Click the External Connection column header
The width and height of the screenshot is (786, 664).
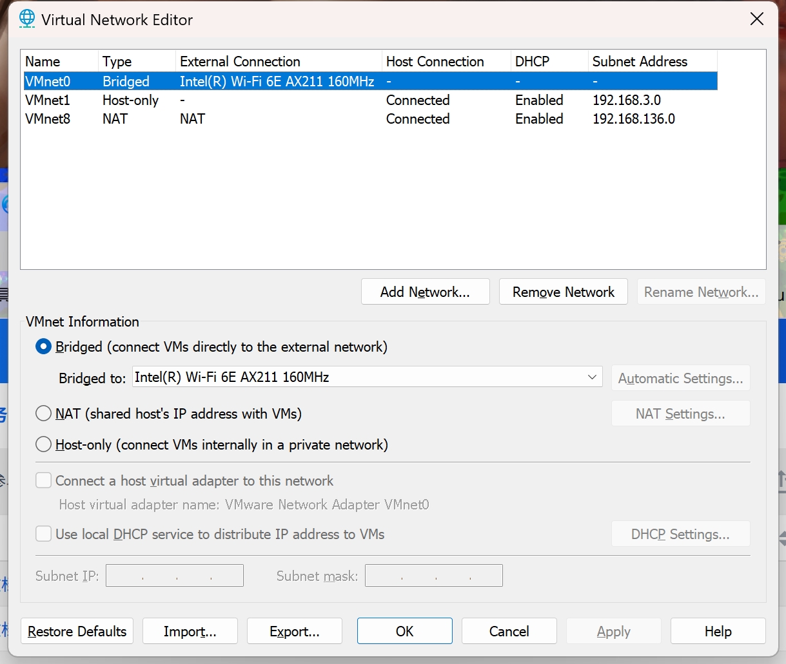[278, 62]
